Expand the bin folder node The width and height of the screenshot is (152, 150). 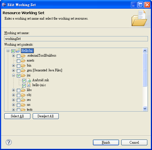pyautogui.click(x=14, y=65)
